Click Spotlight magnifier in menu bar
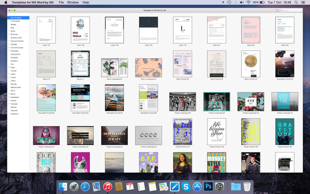 point(296,2)
